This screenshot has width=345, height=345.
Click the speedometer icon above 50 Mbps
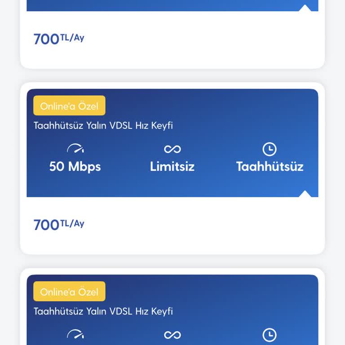point(75,149)
